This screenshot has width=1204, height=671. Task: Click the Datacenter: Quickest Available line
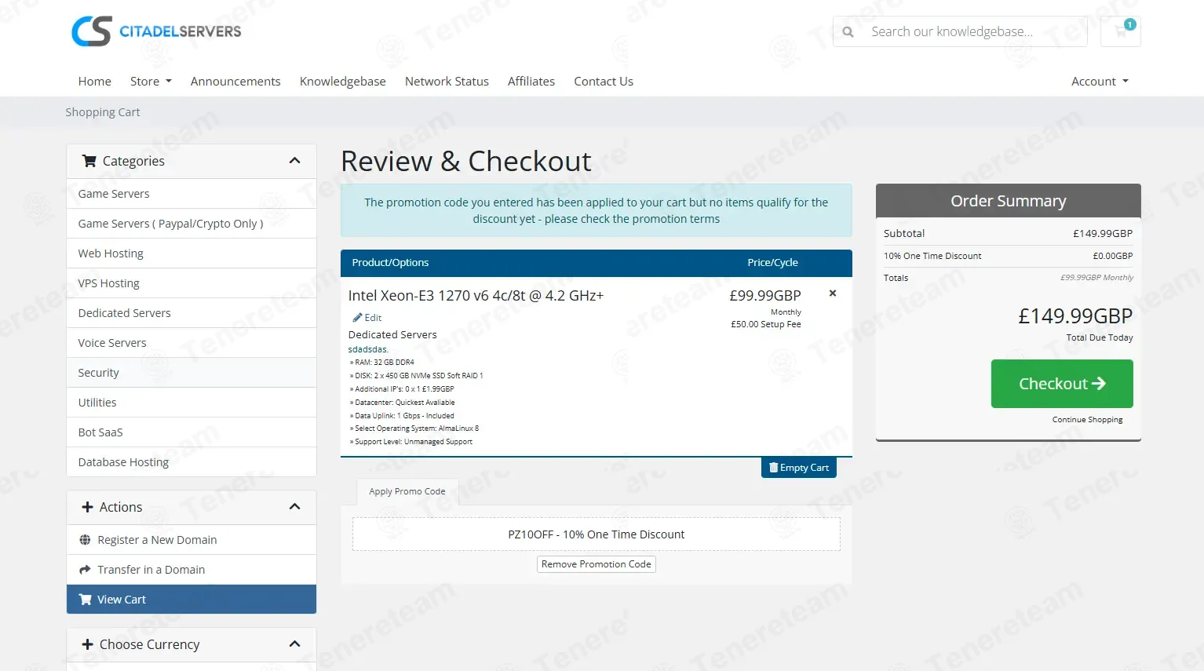click(403, 403)
